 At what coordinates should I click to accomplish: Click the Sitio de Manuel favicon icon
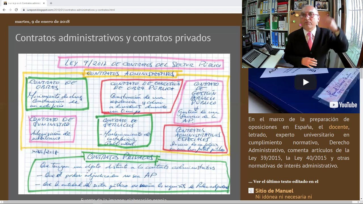pyautogui.click(x=251, y=191)
